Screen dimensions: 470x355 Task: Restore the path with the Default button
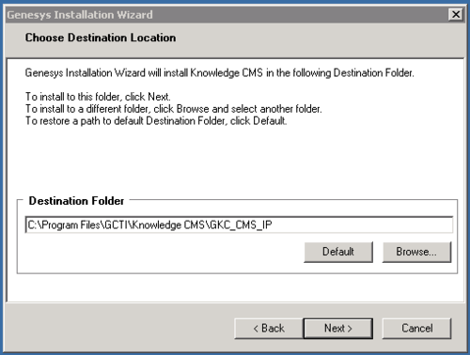[x=338, y=252]
